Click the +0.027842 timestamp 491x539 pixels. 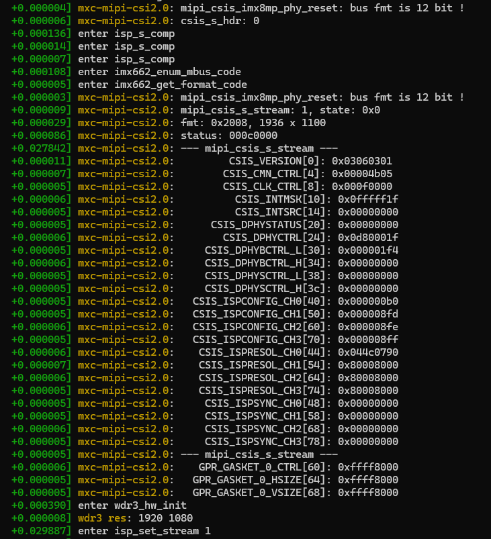(40, 148)
